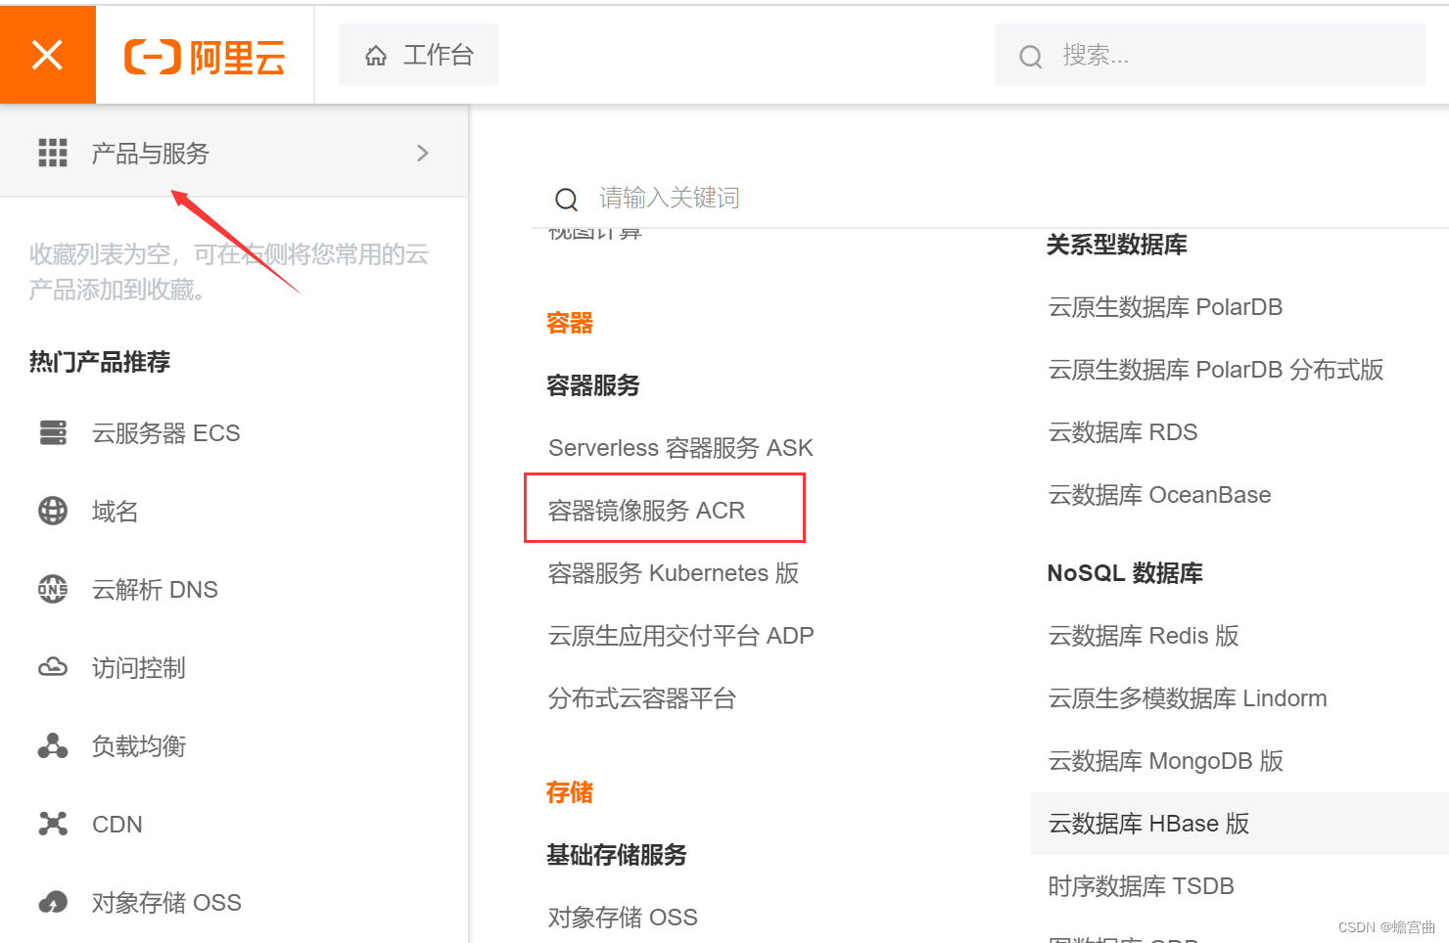Viewport: 1449px width, 943px height.
Task: Open 云解析 DNS from the sidebar
Action: click(x=155, y=590)
